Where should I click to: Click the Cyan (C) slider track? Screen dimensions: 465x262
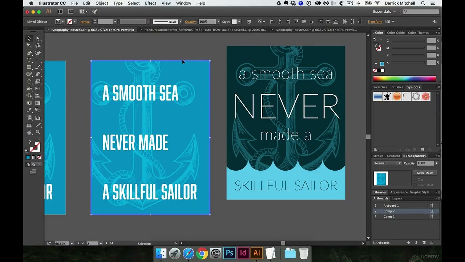click(408, 41)
